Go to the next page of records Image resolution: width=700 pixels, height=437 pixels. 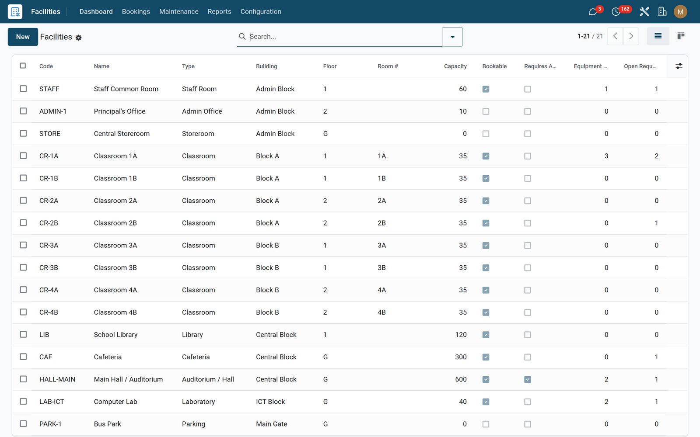(631, 36)
